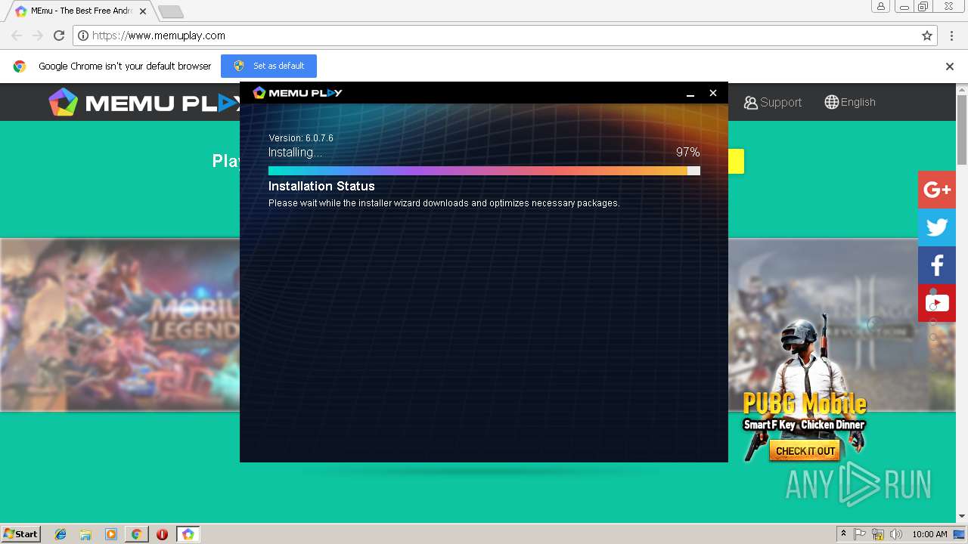Screen dimensions: 968x544
Task: Click the Chrome profile user icon
Action: click(881, 6)
